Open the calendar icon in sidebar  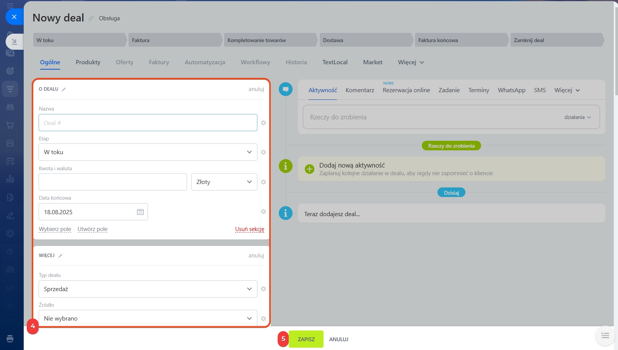point(10,161)
